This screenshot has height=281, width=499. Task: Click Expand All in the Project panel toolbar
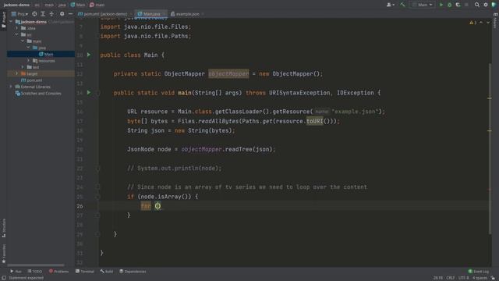pyautogui.click(x=43, y=14)
